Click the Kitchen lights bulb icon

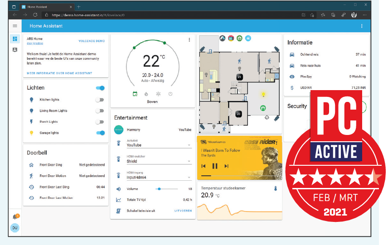(31, 100)
